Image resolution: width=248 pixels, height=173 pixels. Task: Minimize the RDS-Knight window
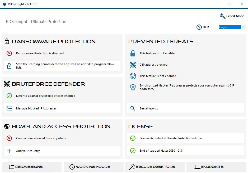click(x=218, y=4)
